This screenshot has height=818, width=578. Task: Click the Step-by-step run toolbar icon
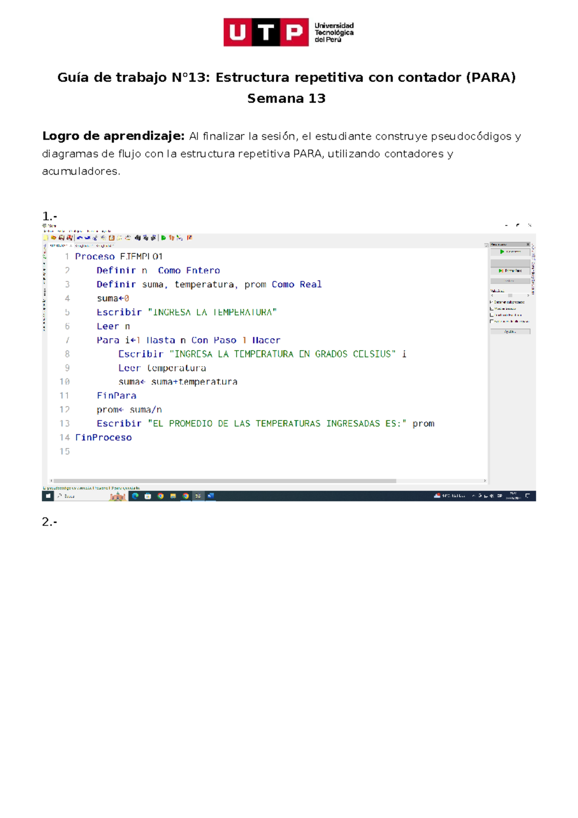click(x=171, y=237)
